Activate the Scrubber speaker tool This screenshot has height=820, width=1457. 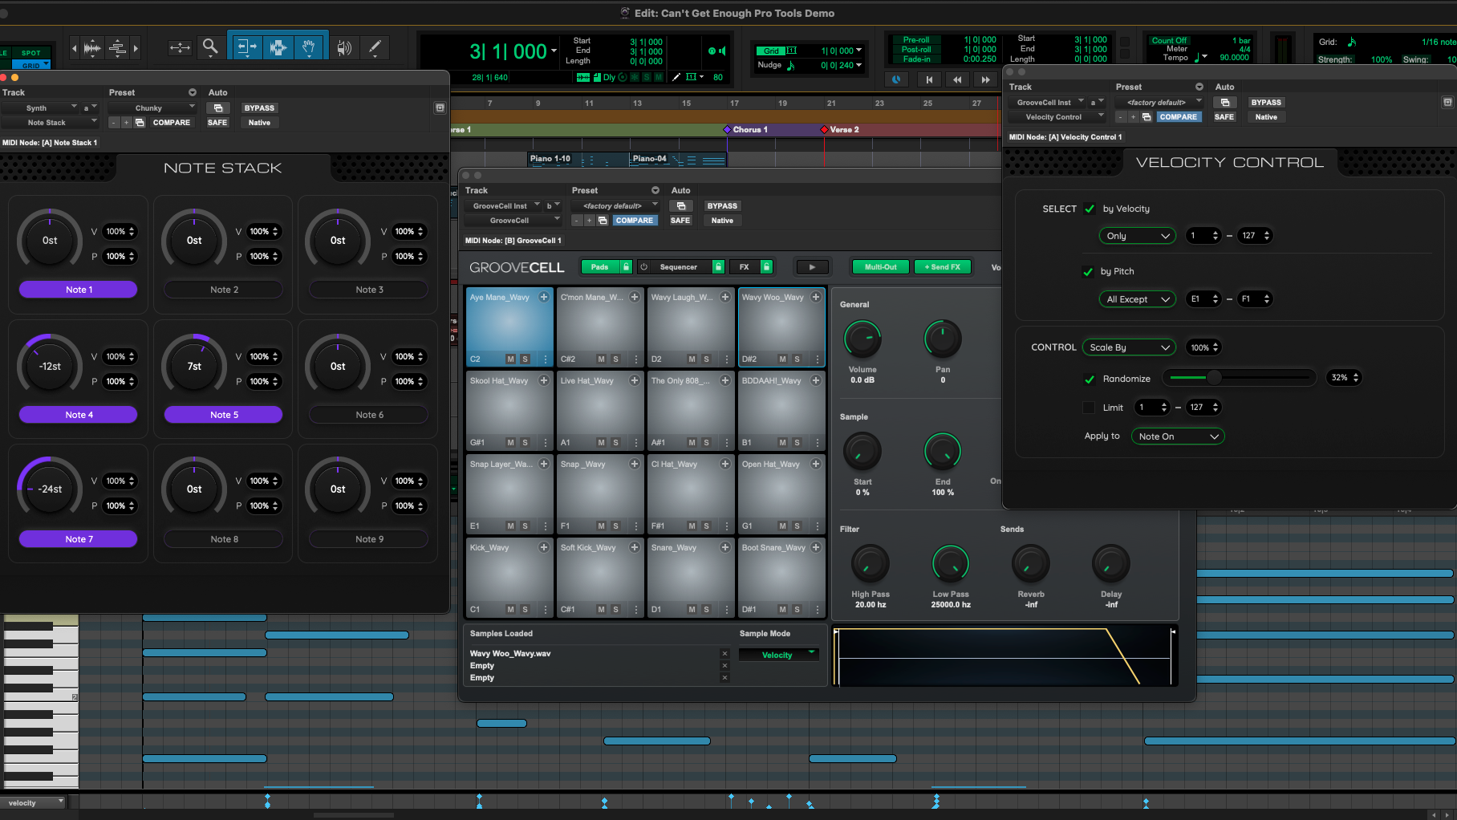coord(344,48)
